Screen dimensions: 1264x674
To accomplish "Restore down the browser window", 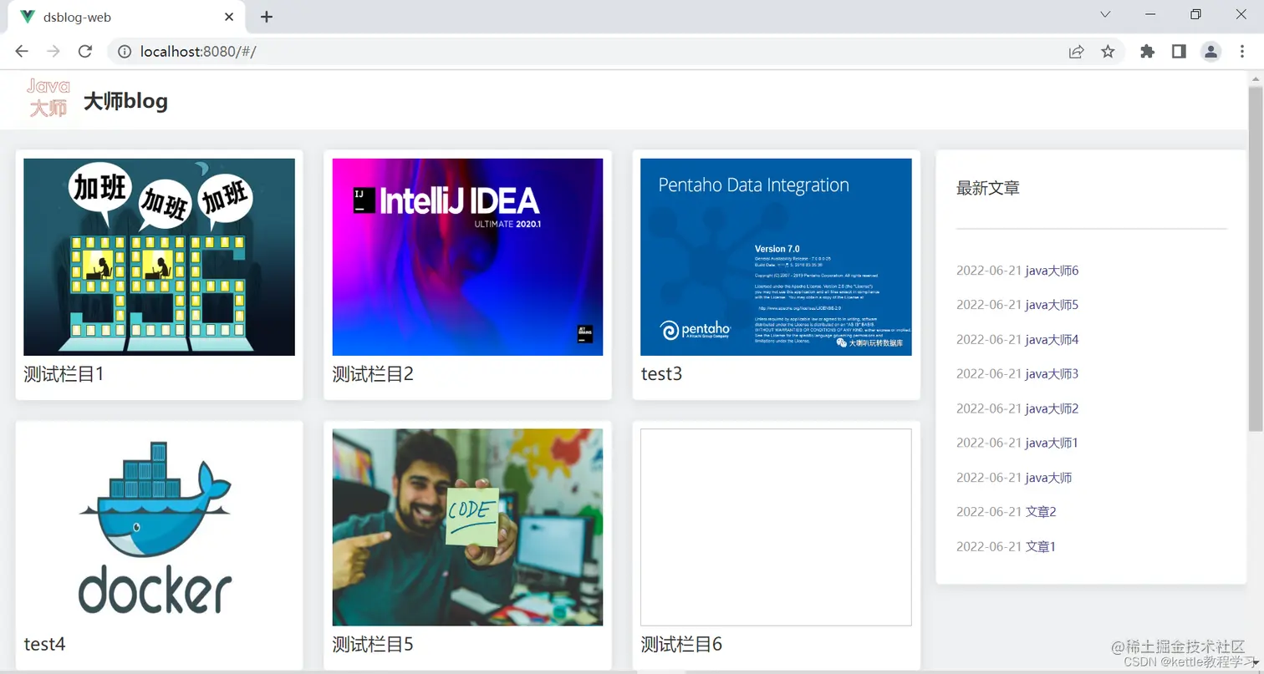I will click(x=1195, y=14).
